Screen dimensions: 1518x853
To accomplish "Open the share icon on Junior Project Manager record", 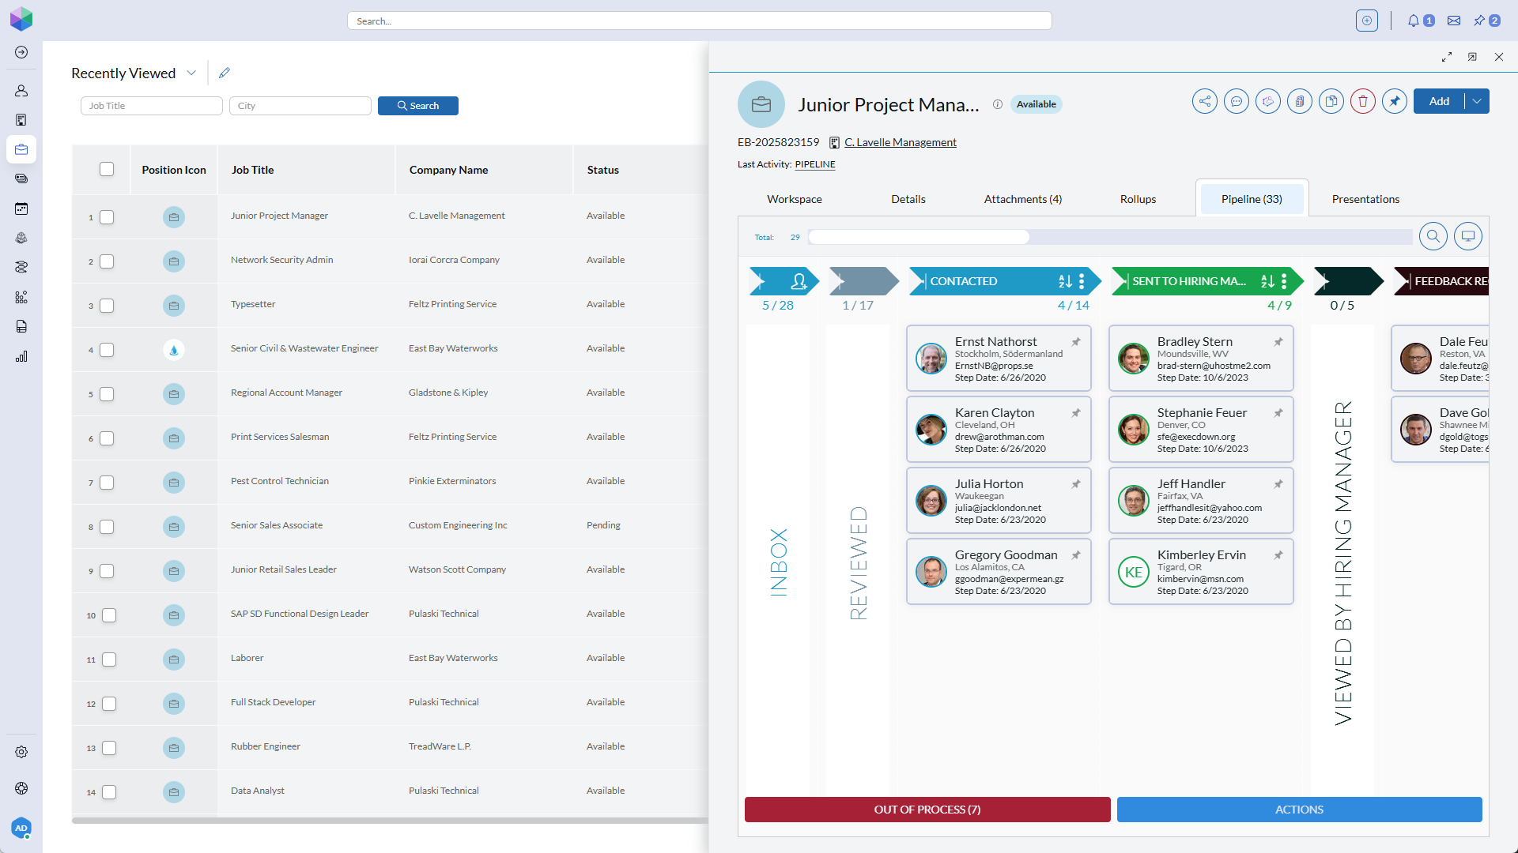I will (1205, 101).
